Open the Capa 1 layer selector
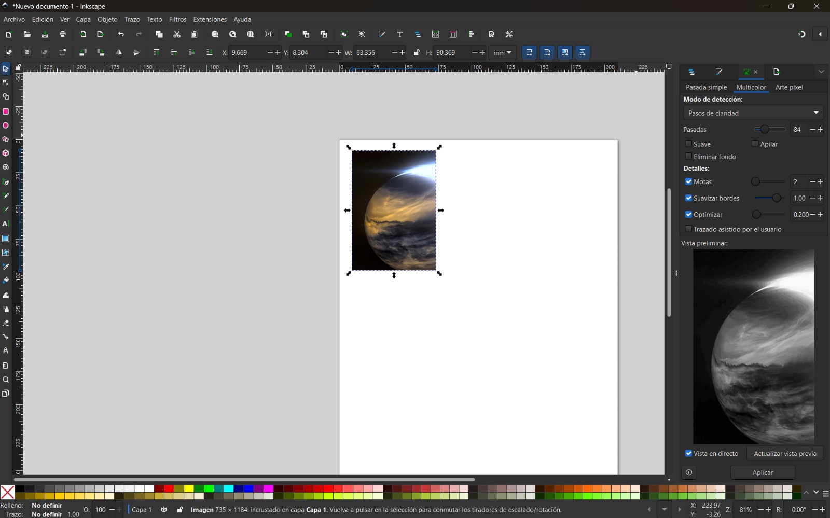Screen dimensions: 830x518 point(141,510)
